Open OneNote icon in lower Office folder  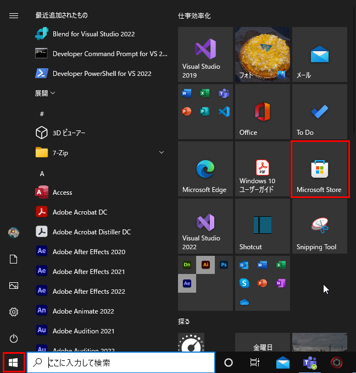point(281,283)
